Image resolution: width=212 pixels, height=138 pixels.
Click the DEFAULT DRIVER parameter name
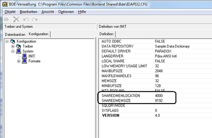(116, 51)
